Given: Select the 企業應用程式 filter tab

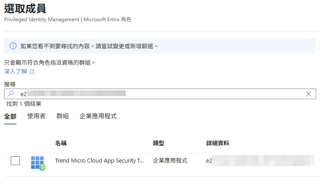Looking at the screenshot, I should point(98,116).
